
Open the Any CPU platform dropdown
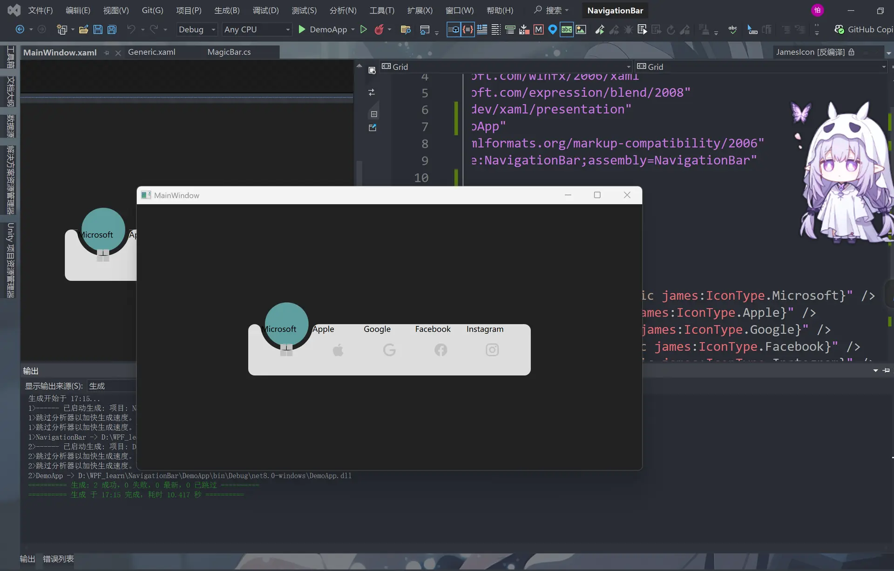coord(257,29)
